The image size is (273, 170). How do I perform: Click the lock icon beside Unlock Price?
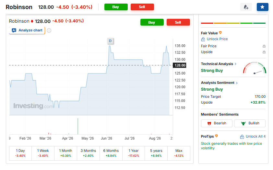pyautogui.click(x=203, y=39)
